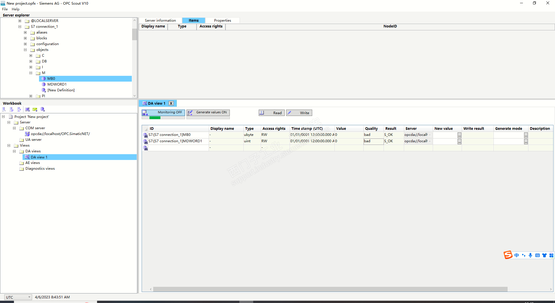The width and height of the screenshot is (555, 303).
Task: Open the IME soft keyboard icon
Action: 537,255
